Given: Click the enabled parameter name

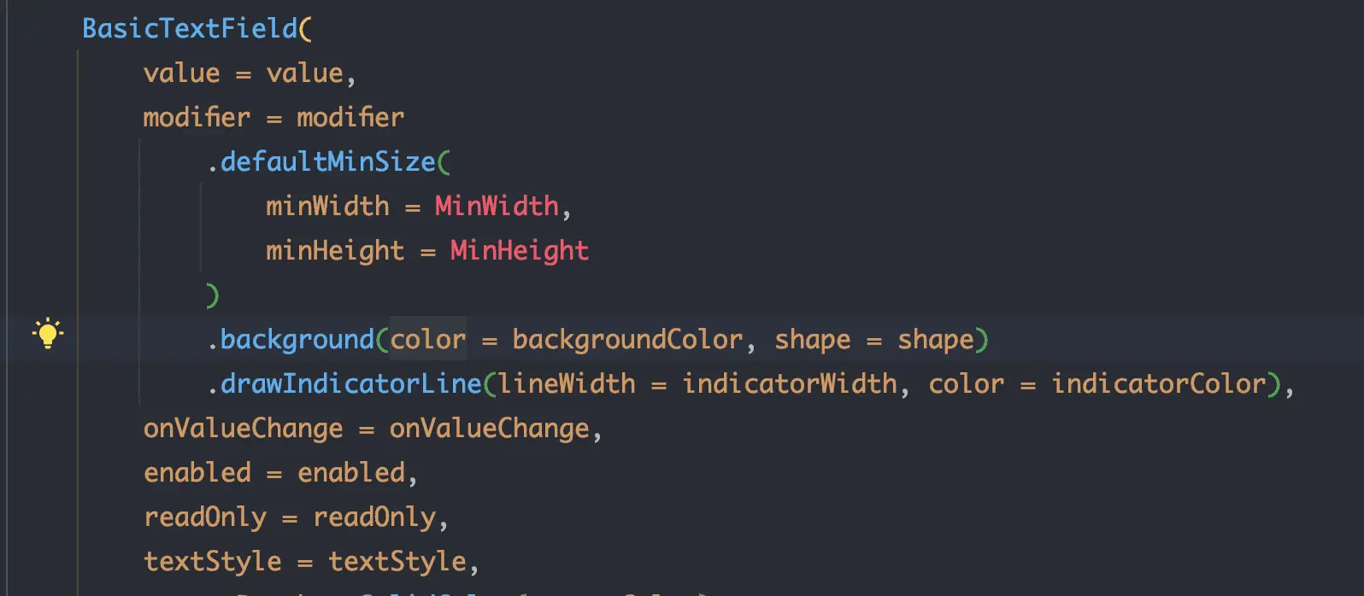Looking at the screenshot, I should coord(197,472).
